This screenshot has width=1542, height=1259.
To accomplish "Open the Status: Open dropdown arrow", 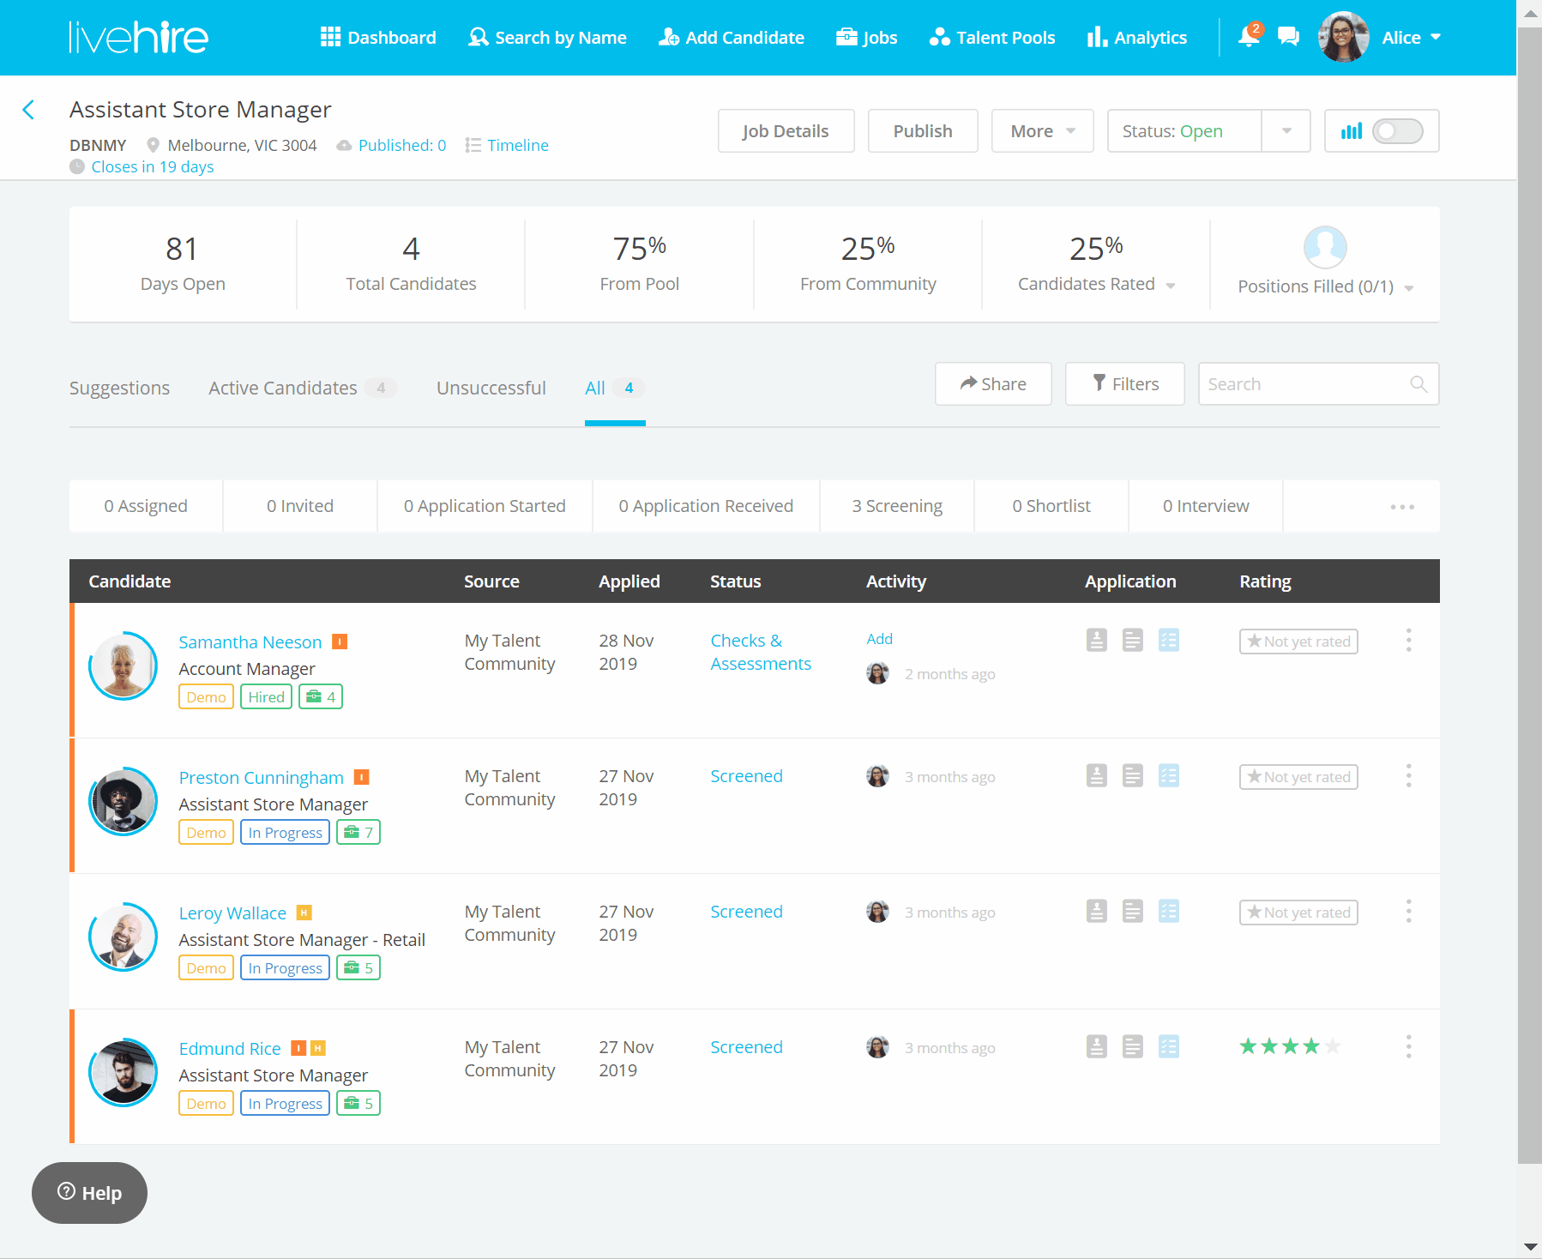I will point(1286,131).
